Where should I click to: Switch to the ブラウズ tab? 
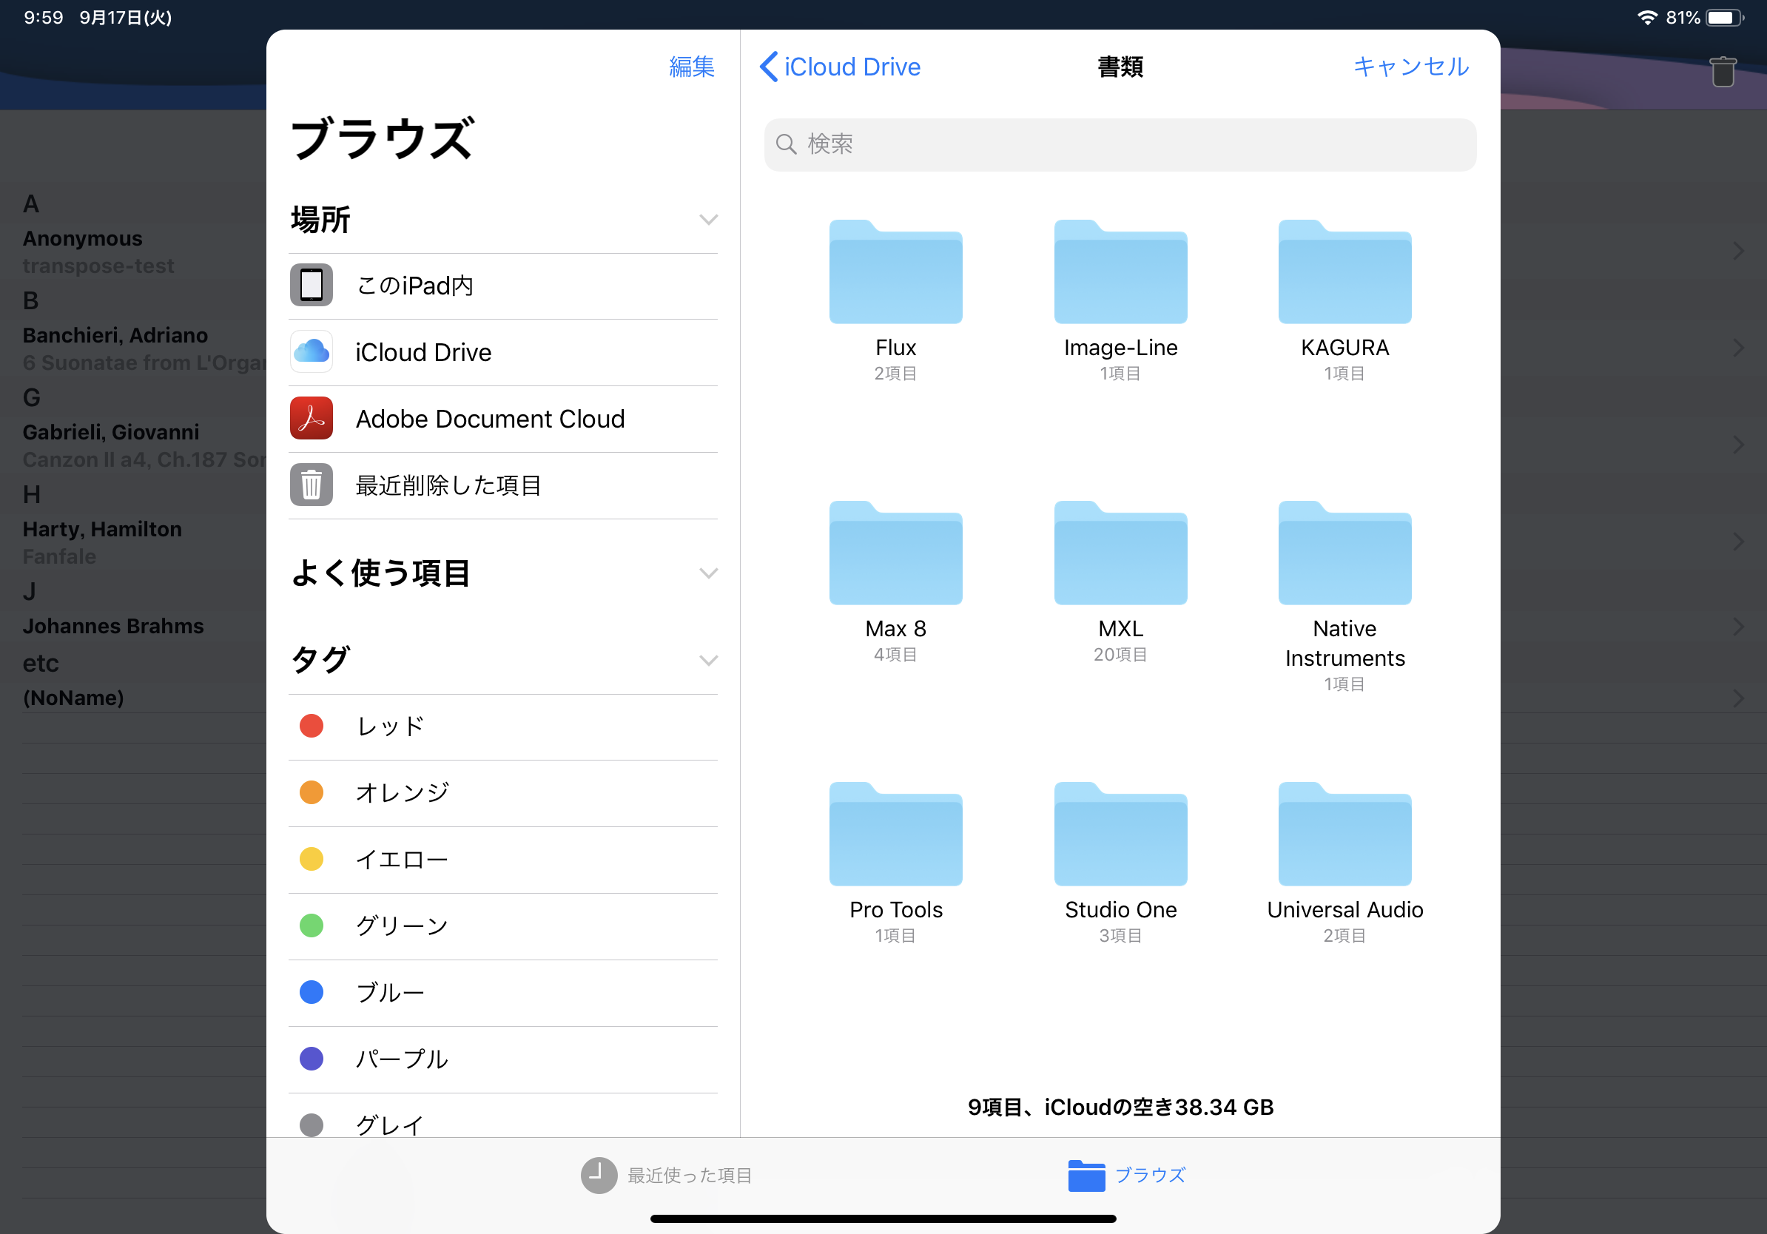[1127, 1175]
